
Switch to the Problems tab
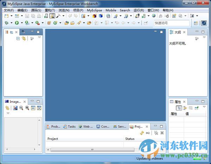click(53, 127)
